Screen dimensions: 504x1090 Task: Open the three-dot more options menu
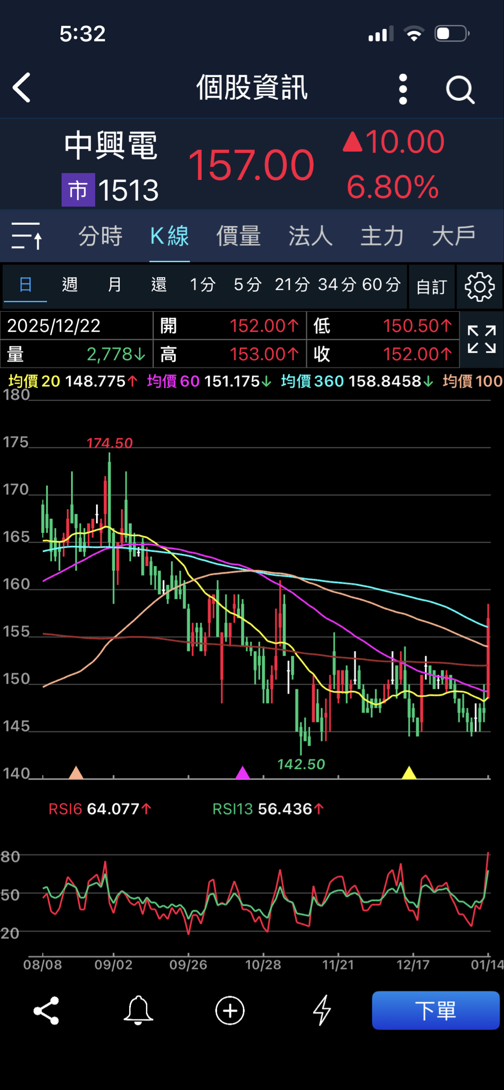[x=403, y=89]
